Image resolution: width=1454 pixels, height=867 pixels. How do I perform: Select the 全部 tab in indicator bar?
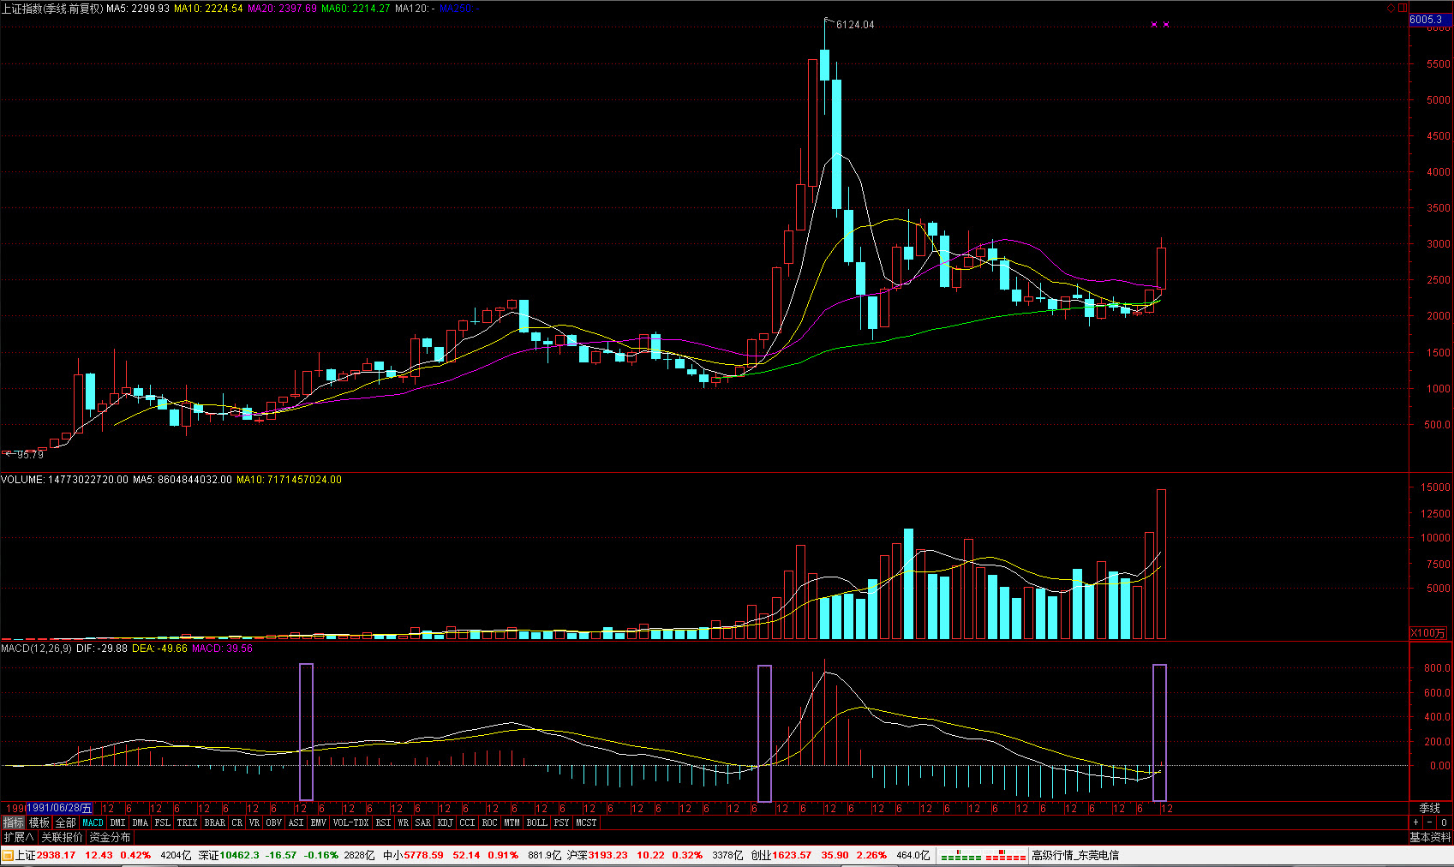66,822
